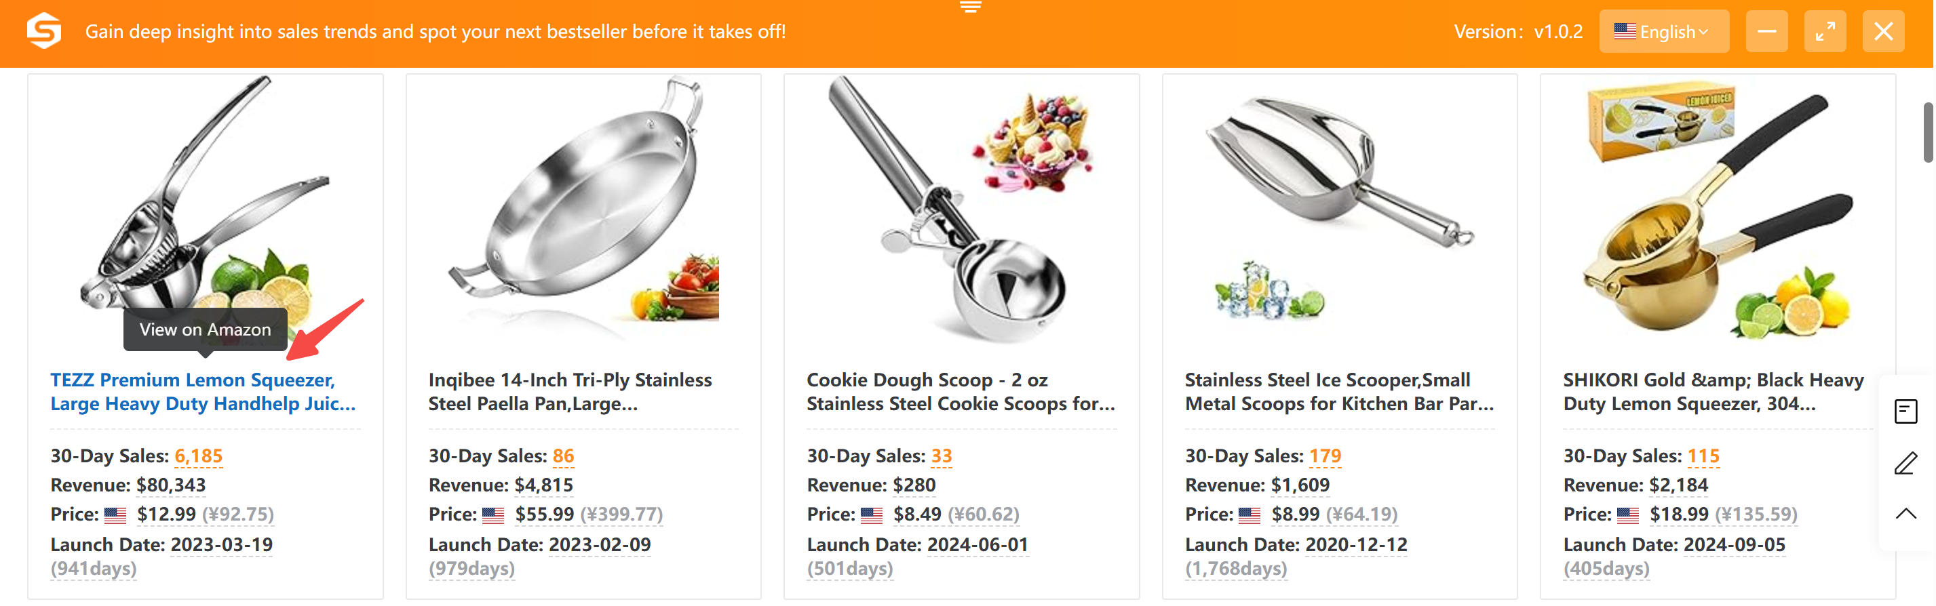Close the extension panel
Image resolution: width=1936 pixels, height=606 pixels.
tap(1882, 32)
